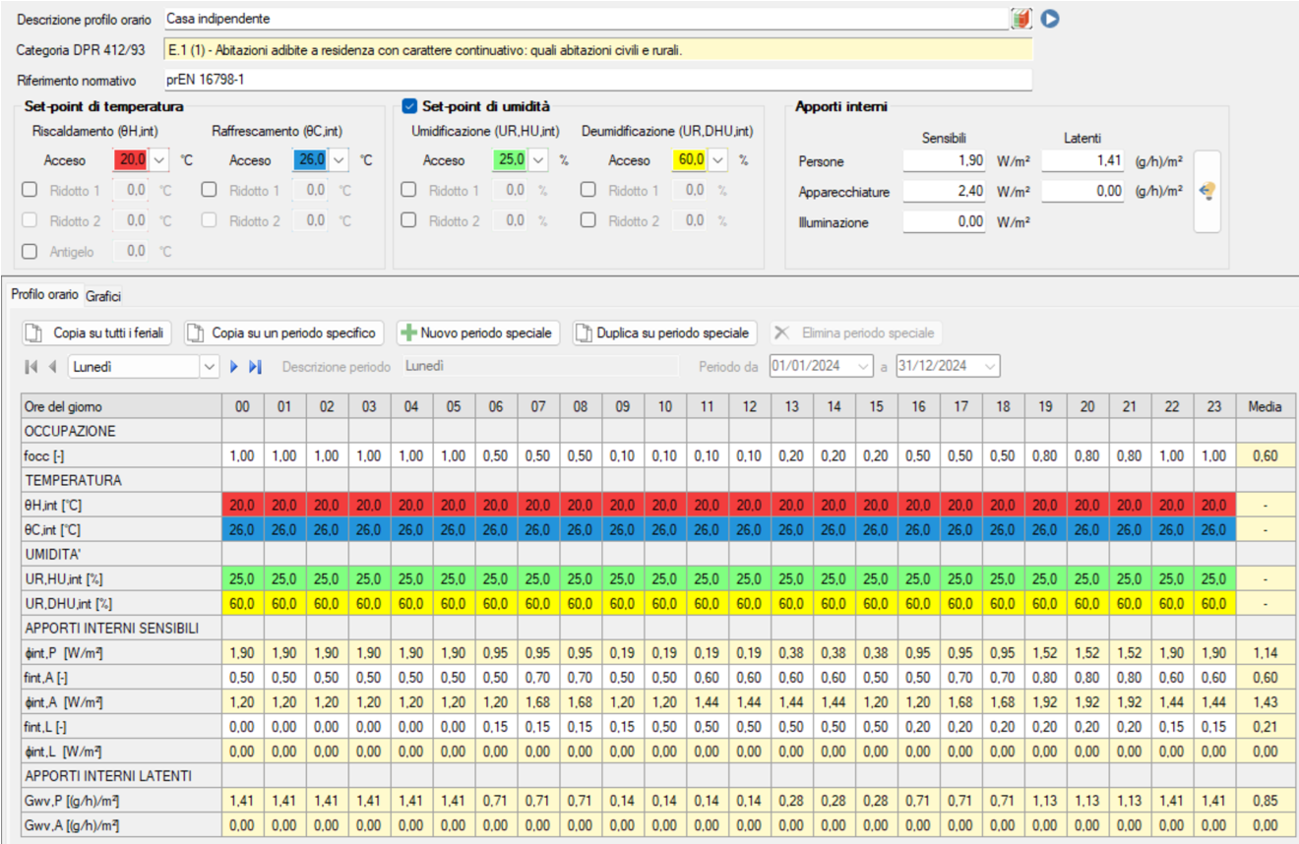Click the blue play arrow icon
Image resolution: width=1299 pixels, height=844 pixels.
coord(1050,18)
